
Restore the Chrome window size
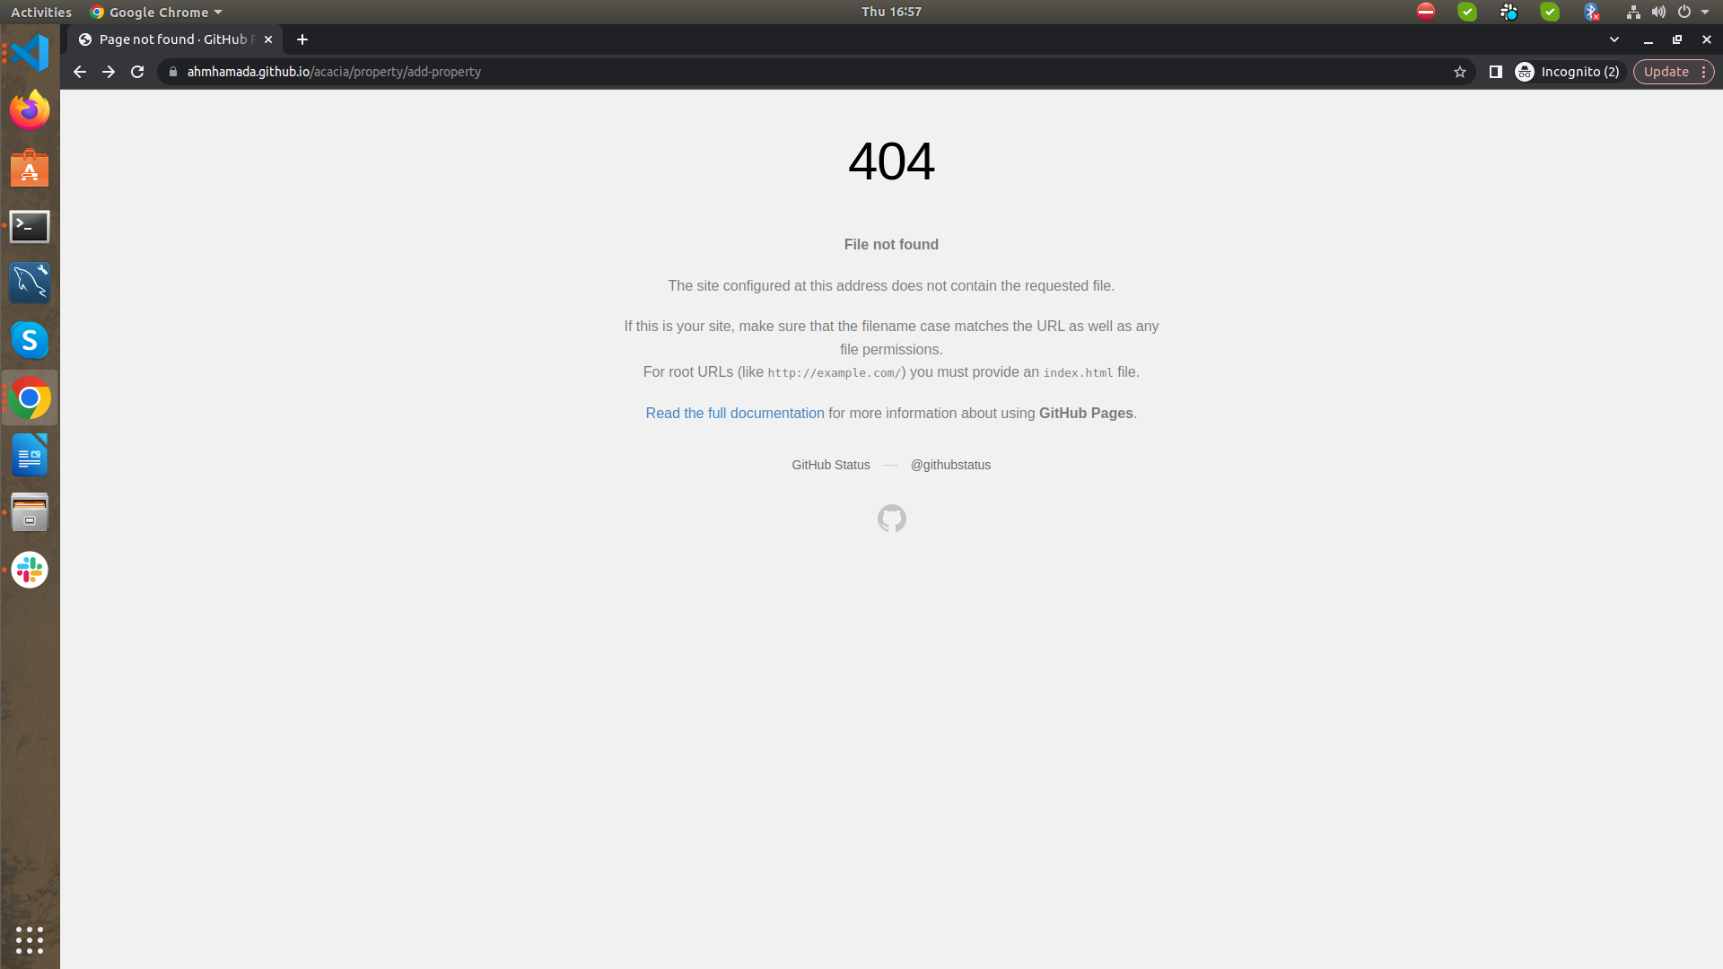(x=1677, y=39)
